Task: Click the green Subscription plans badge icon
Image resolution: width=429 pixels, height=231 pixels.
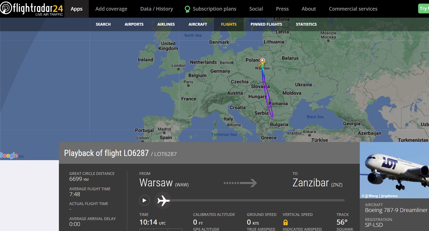Action: pyautogui.click(x=187, y=9)
